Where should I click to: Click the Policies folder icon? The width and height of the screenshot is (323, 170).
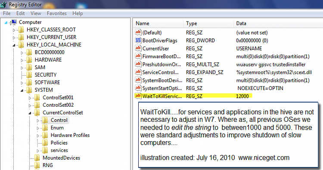point(45,143)
